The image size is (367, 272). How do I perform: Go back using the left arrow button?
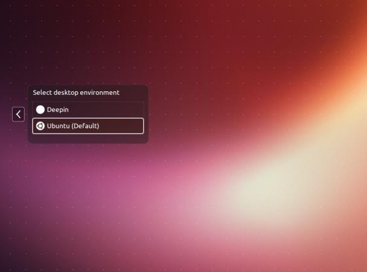18,114
